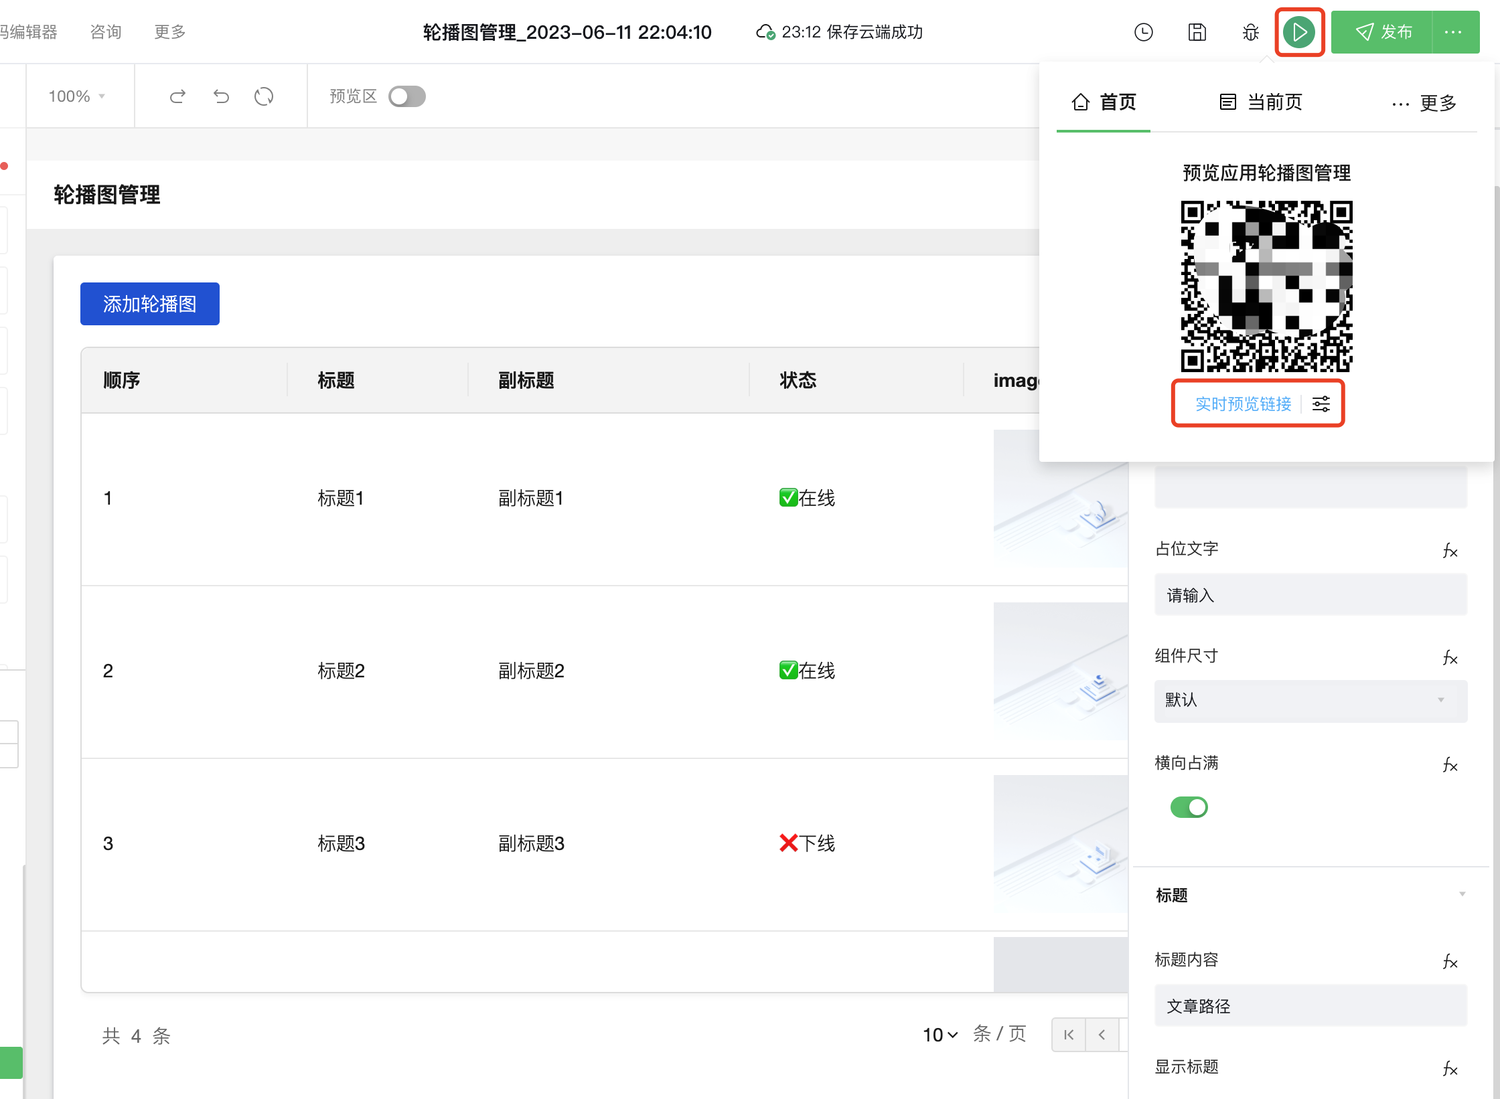1500x1099 pixels.
Task: Click the 占位文字 请输入 field
Action: point(1310,595)
